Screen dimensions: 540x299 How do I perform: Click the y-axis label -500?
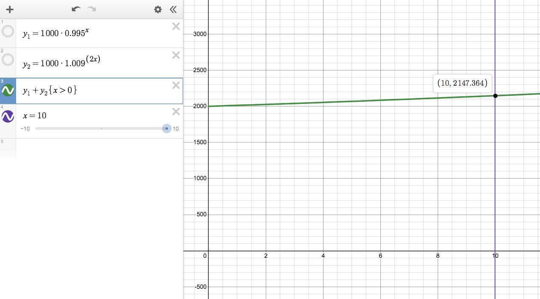click(x=200, y=287)
